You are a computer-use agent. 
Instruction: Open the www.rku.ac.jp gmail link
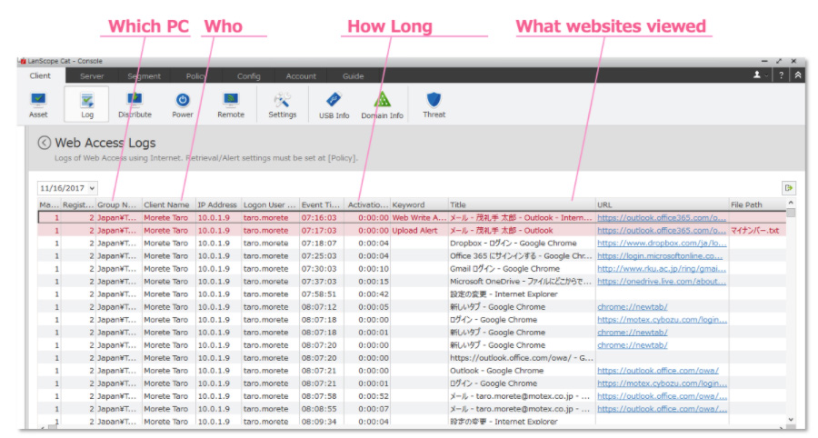[x=662, y=269]
